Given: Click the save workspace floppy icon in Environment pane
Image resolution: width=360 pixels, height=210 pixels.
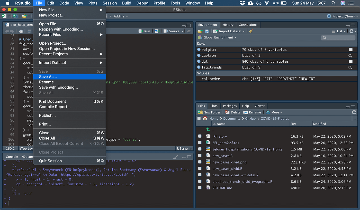Looking at the screenshot, I should coord(207,31).
